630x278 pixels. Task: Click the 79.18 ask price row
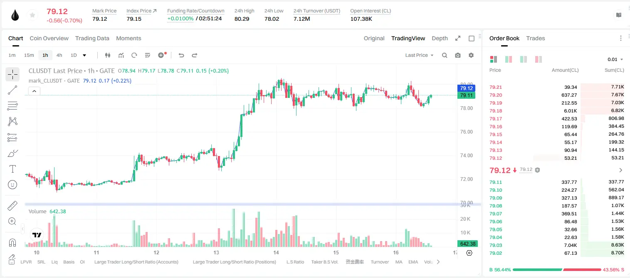[x=557, y=111]
